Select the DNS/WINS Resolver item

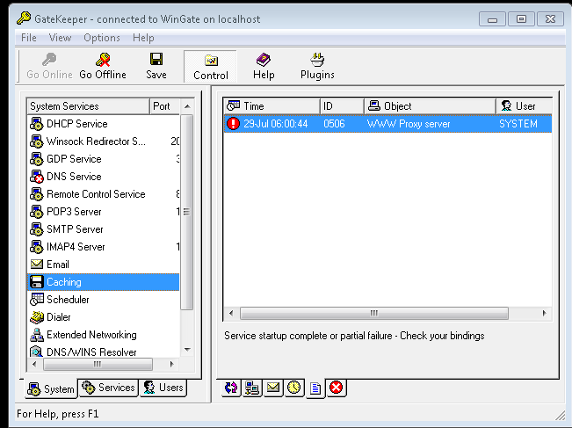coord(103,352)
